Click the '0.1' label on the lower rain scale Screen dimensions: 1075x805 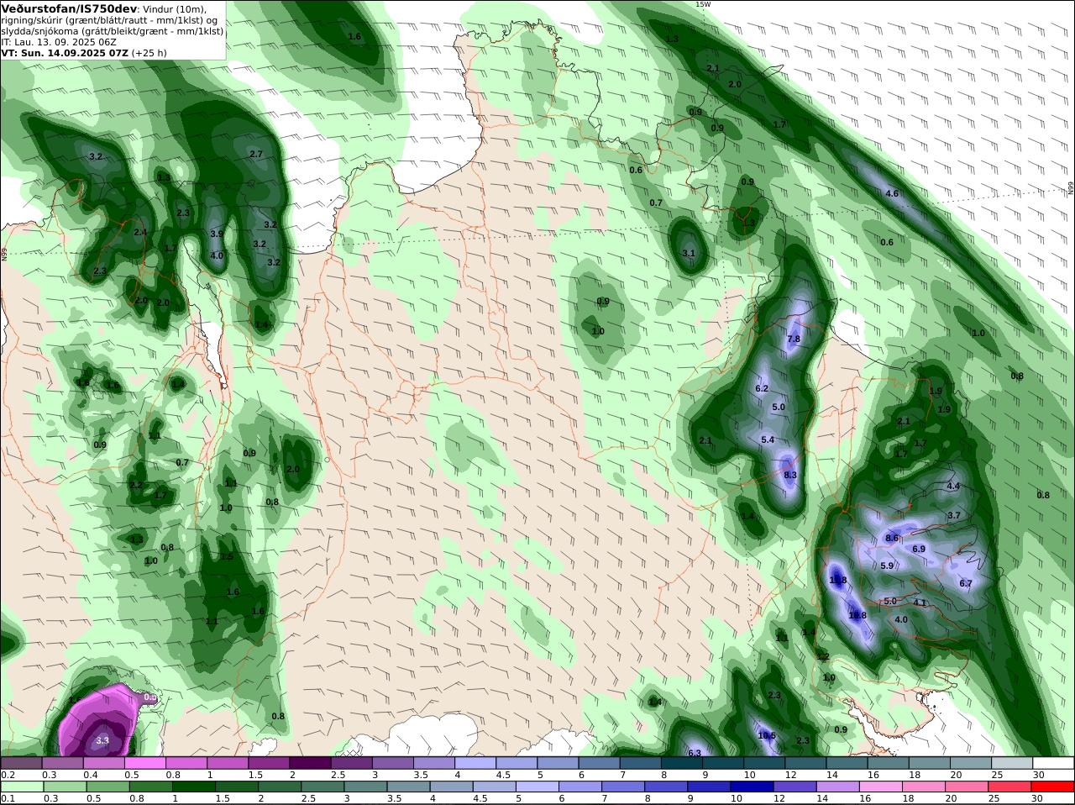[7, 798]
